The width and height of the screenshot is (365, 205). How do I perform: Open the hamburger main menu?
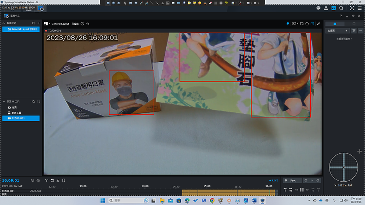(359, 8)
